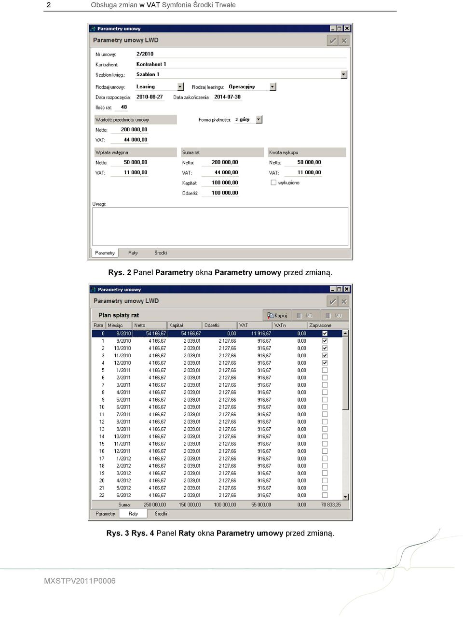
Task: Open the Szablon księg. dropdown
Action: 344,74
